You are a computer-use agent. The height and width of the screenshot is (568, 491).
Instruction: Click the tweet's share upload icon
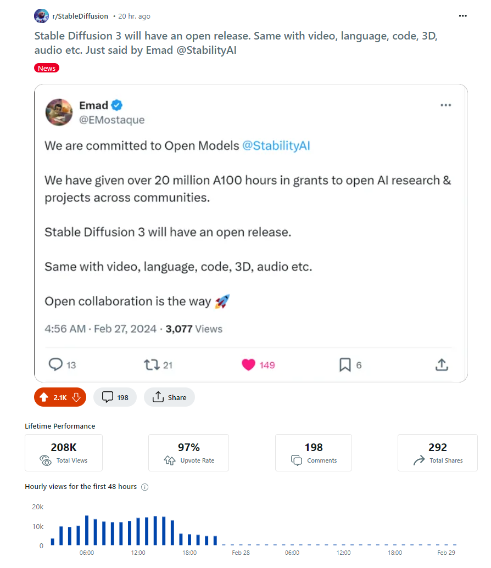(x=441, y=364)
